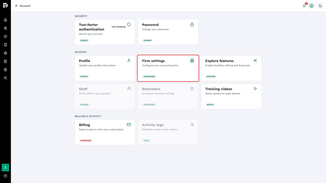Open the lined document icon in sidebar
Image resolution: width=326 pixels, height=183 pixels.
point(5,70)
